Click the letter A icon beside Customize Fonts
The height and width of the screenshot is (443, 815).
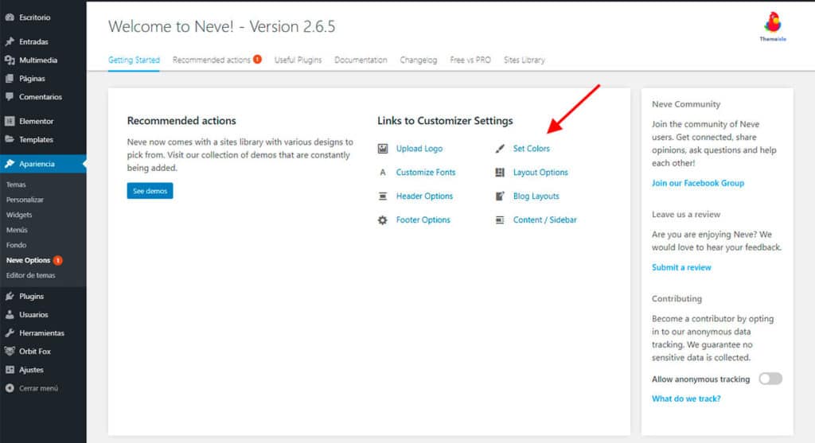383,173
